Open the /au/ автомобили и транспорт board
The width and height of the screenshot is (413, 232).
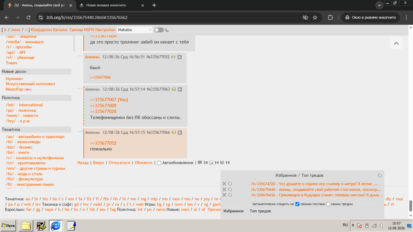click(35, 137)
